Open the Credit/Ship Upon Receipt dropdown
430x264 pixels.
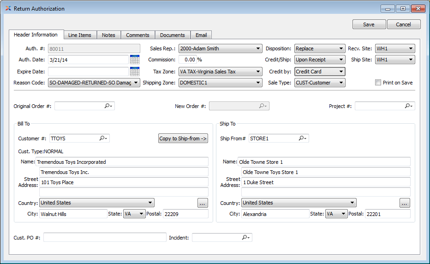pyautogui.click(x=320, y=60)
